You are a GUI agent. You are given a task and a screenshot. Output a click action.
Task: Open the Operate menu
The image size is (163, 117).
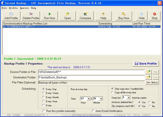24,8
